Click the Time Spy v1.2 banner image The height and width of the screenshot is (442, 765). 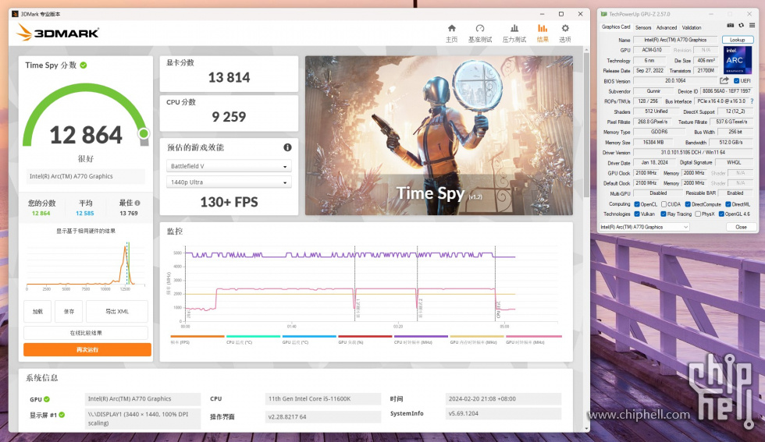pos(439,136)
